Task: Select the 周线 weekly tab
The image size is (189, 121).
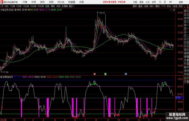Action: pos(53,6)
